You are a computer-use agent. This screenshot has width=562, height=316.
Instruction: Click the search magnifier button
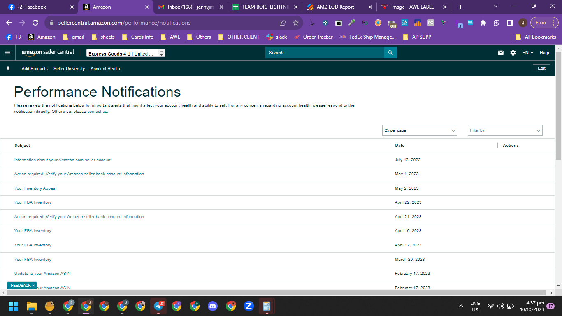(x=390, y=53)
